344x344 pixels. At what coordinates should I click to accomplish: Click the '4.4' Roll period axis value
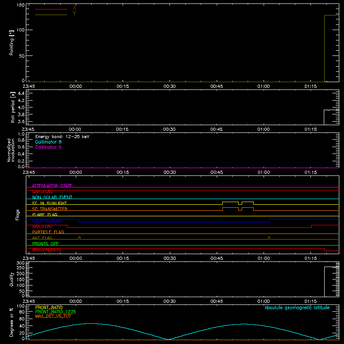21,93
